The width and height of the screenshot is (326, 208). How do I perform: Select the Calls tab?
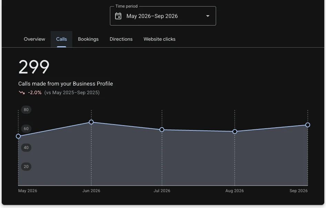(61, 39)
